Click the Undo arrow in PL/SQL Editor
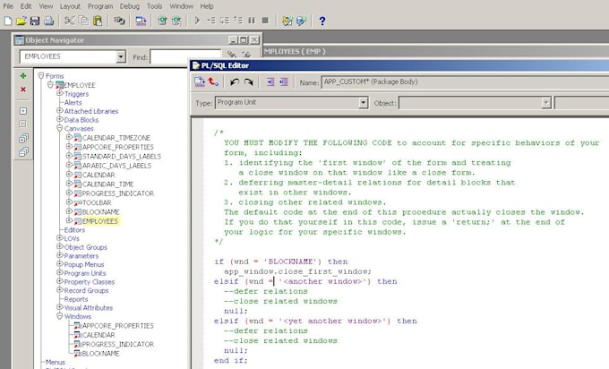 point(235,82)
